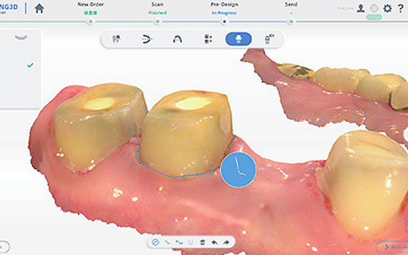Click the Send step marker
The height and width of the screenshot is (255, 408).
291,21
